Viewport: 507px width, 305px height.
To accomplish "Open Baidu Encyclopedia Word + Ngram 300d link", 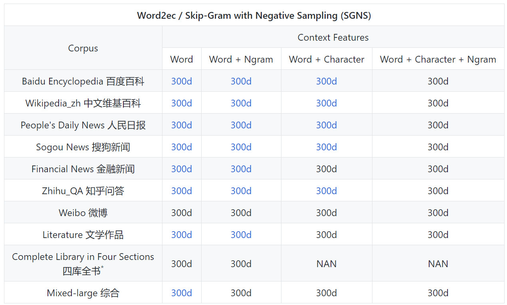I will click(x=241, y=81).
